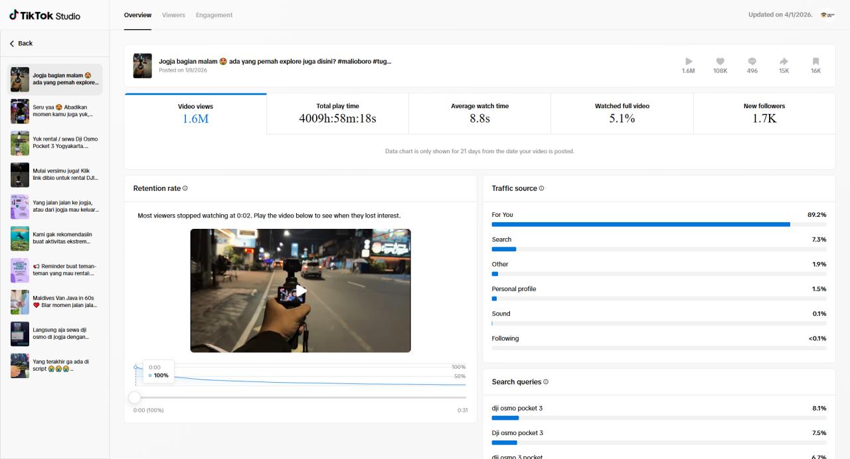This screenshot has height=459, width=850.
Task: Select the Watched full video metric card
Action: click(x=622, y=113)
